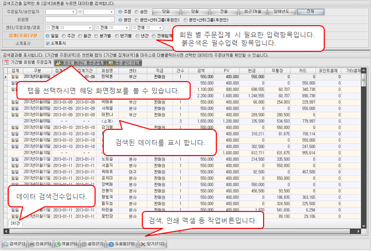Select the cell showing 1,248,555
371x251 pixels.
coord(252,95)
